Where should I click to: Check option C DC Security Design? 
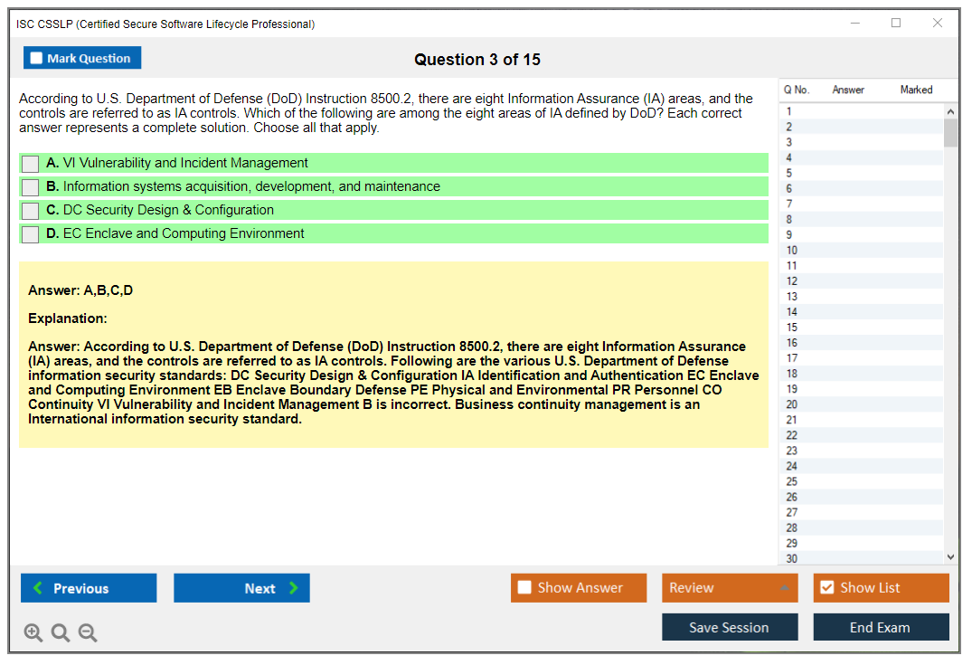31,211
